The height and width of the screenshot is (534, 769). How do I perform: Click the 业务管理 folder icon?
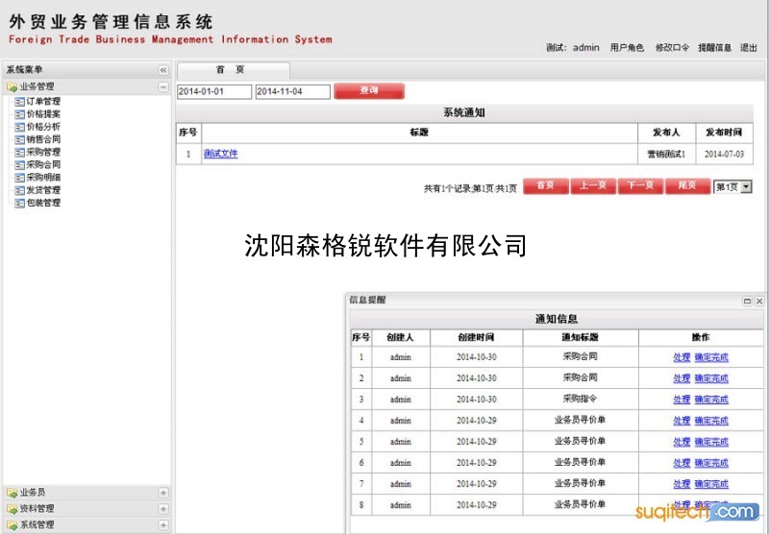tap(12, 87)
